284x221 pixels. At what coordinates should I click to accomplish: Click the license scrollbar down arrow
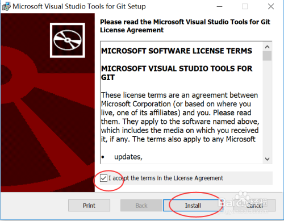[x=267, y=159]
